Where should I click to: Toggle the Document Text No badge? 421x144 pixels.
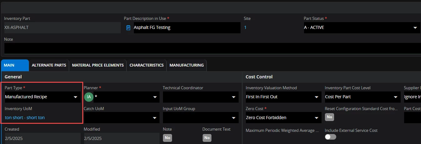(207, 138)
